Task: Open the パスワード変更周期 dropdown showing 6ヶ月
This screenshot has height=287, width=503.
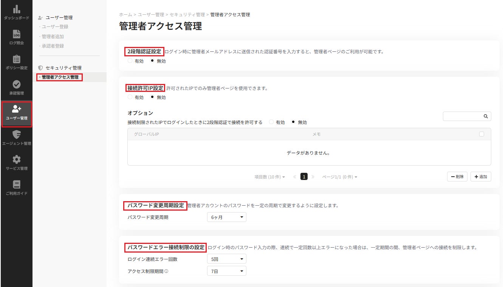Action: [x=227, y=217]
